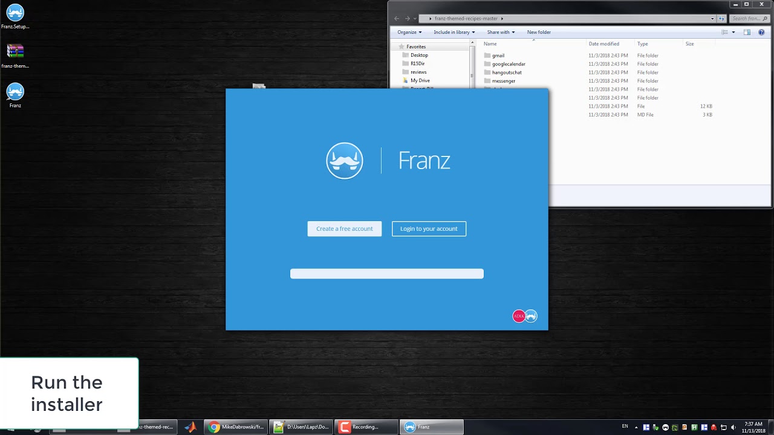Select the hangoutschat folder

[507, 72]
